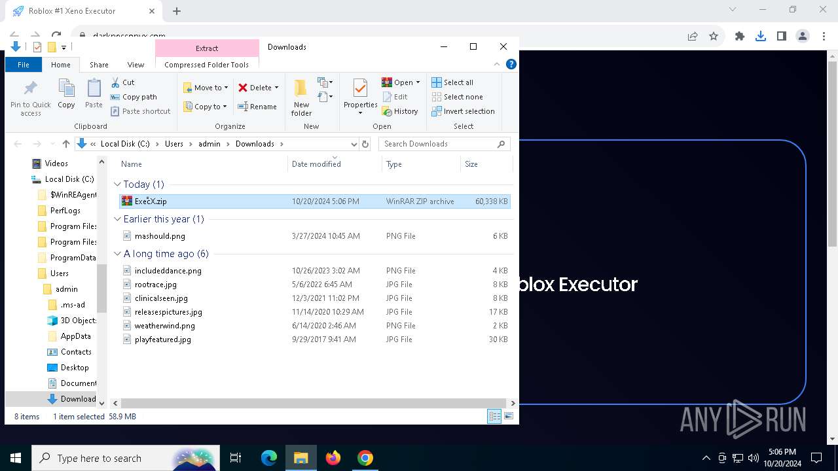Image resolution: width=838 pixels, height=471 pixels.
Task: Select releasespictures.jpg file
Action: coord(315,312)
